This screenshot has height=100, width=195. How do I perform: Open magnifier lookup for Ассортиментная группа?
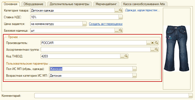(x=156, y=50)
